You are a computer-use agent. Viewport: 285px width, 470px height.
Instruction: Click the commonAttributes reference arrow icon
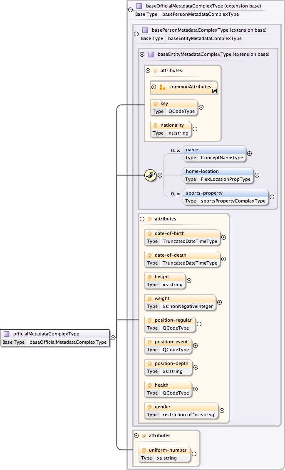(215, 91)
